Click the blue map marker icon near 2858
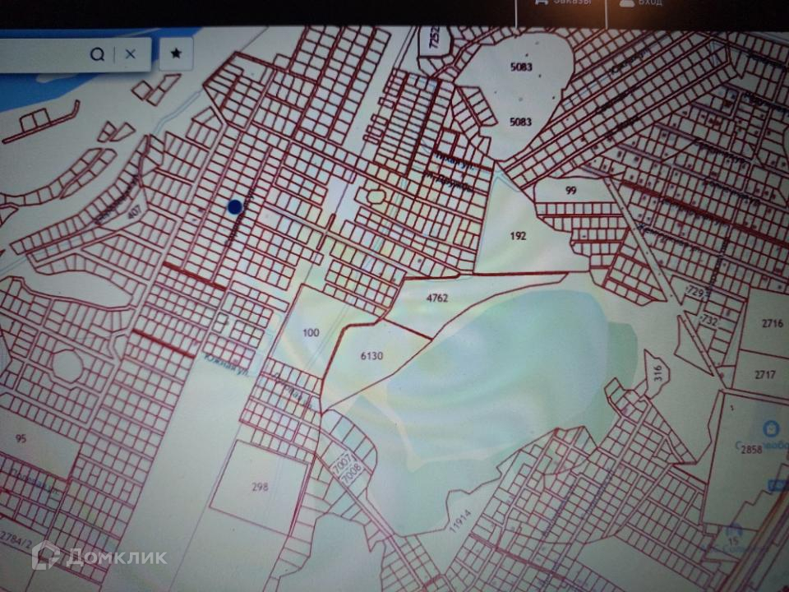This screenshot has height=592, width=789. click(770, 429)
